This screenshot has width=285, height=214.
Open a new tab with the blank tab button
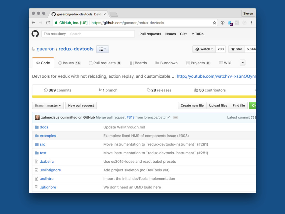tap(114, 14)
